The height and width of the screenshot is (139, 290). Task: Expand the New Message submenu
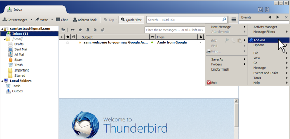(226, 27)
